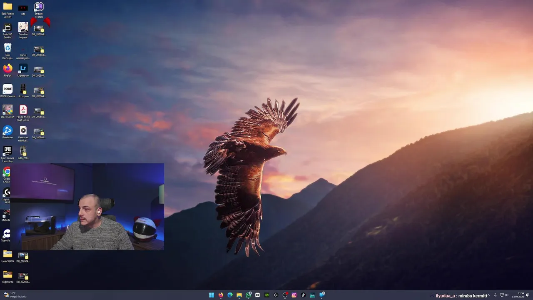Open Insta360 Studio shortcut
This screenshot has height=300, width=533.
(7, 31)
